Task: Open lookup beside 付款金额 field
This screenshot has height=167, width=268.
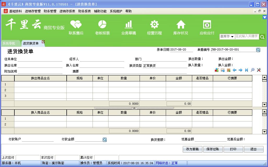Action: (x=105, y=140)
